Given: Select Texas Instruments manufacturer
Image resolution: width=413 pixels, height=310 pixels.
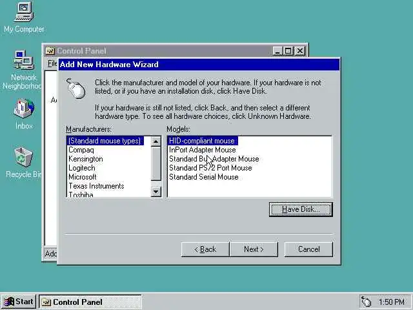Looking at the screenshot, I should [x=96, y=186].
